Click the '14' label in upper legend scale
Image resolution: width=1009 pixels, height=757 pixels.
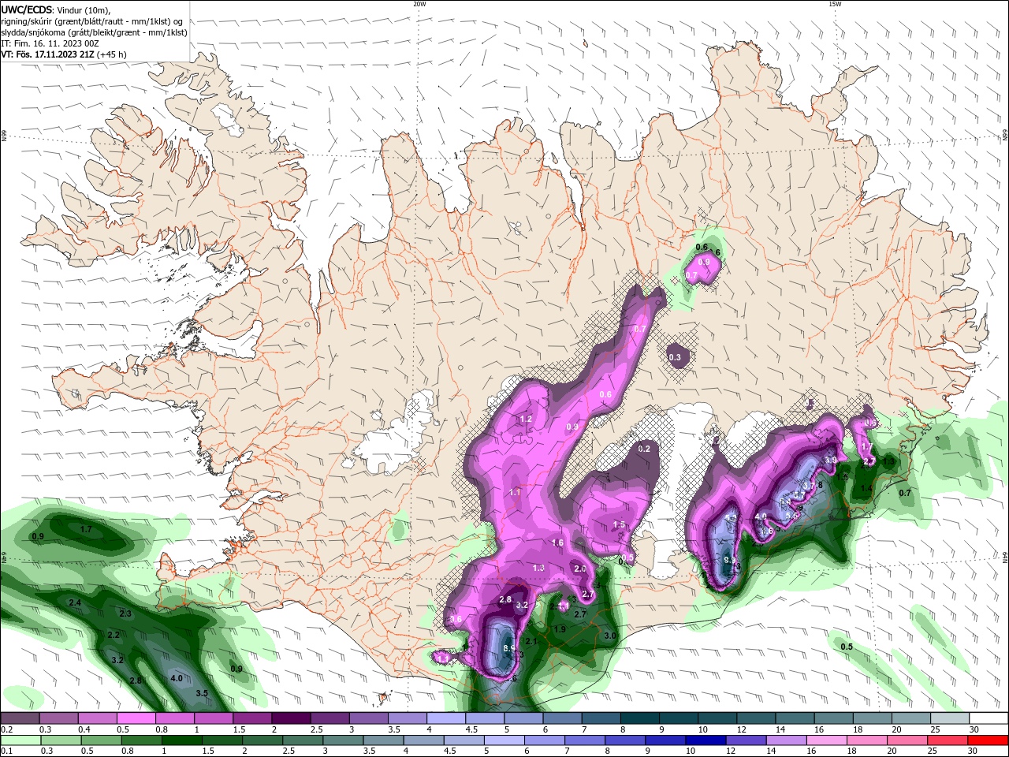tap(780, 730)
